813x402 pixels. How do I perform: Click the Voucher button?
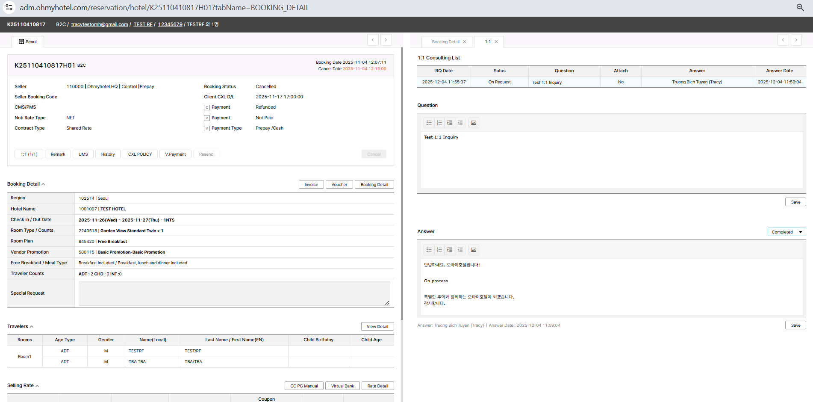click(339, 185)
